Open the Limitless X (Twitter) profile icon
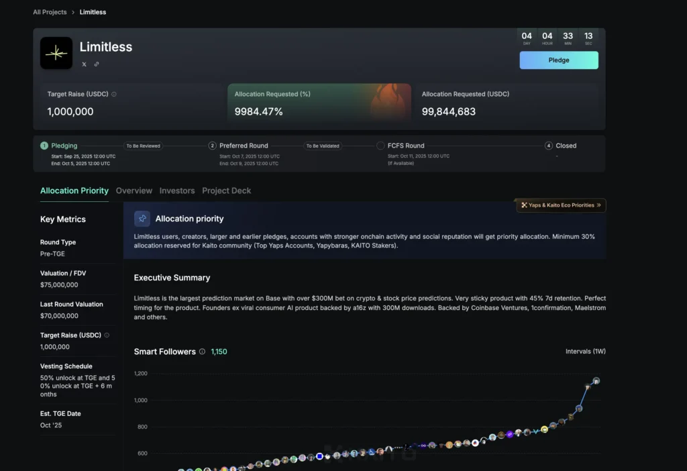This screenshot has width=687, height=471. [x=84, y=64]
